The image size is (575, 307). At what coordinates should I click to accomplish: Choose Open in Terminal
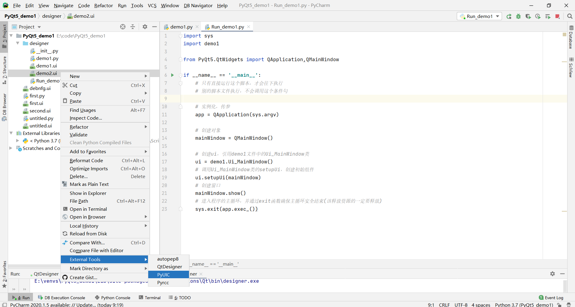click(x=105, y=209)
